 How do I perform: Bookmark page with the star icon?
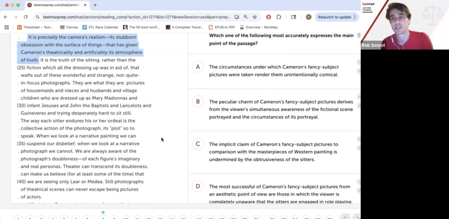[x=255, y=17]
